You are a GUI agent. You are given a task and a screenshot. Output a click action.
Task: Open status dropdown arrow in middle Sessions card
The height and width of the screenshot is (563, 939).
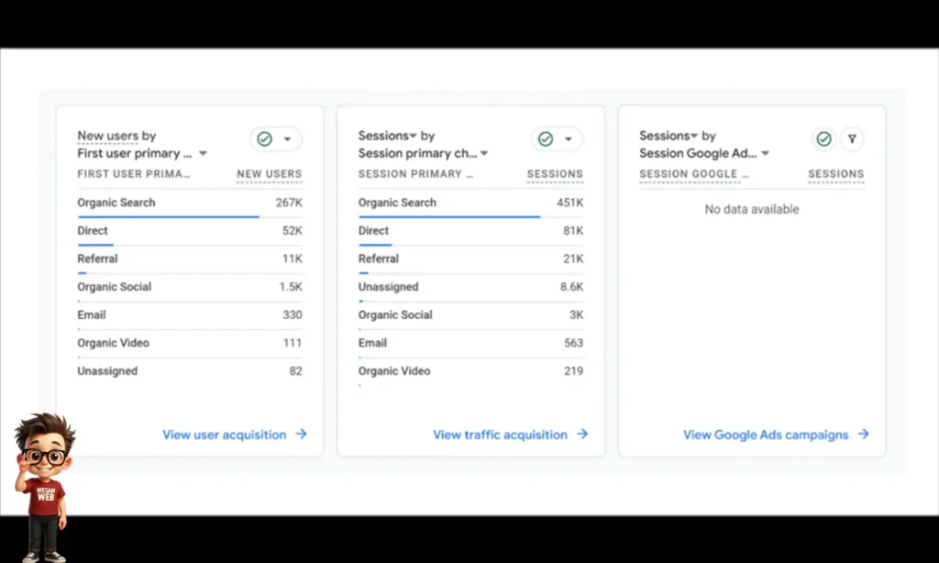(569, 139)
